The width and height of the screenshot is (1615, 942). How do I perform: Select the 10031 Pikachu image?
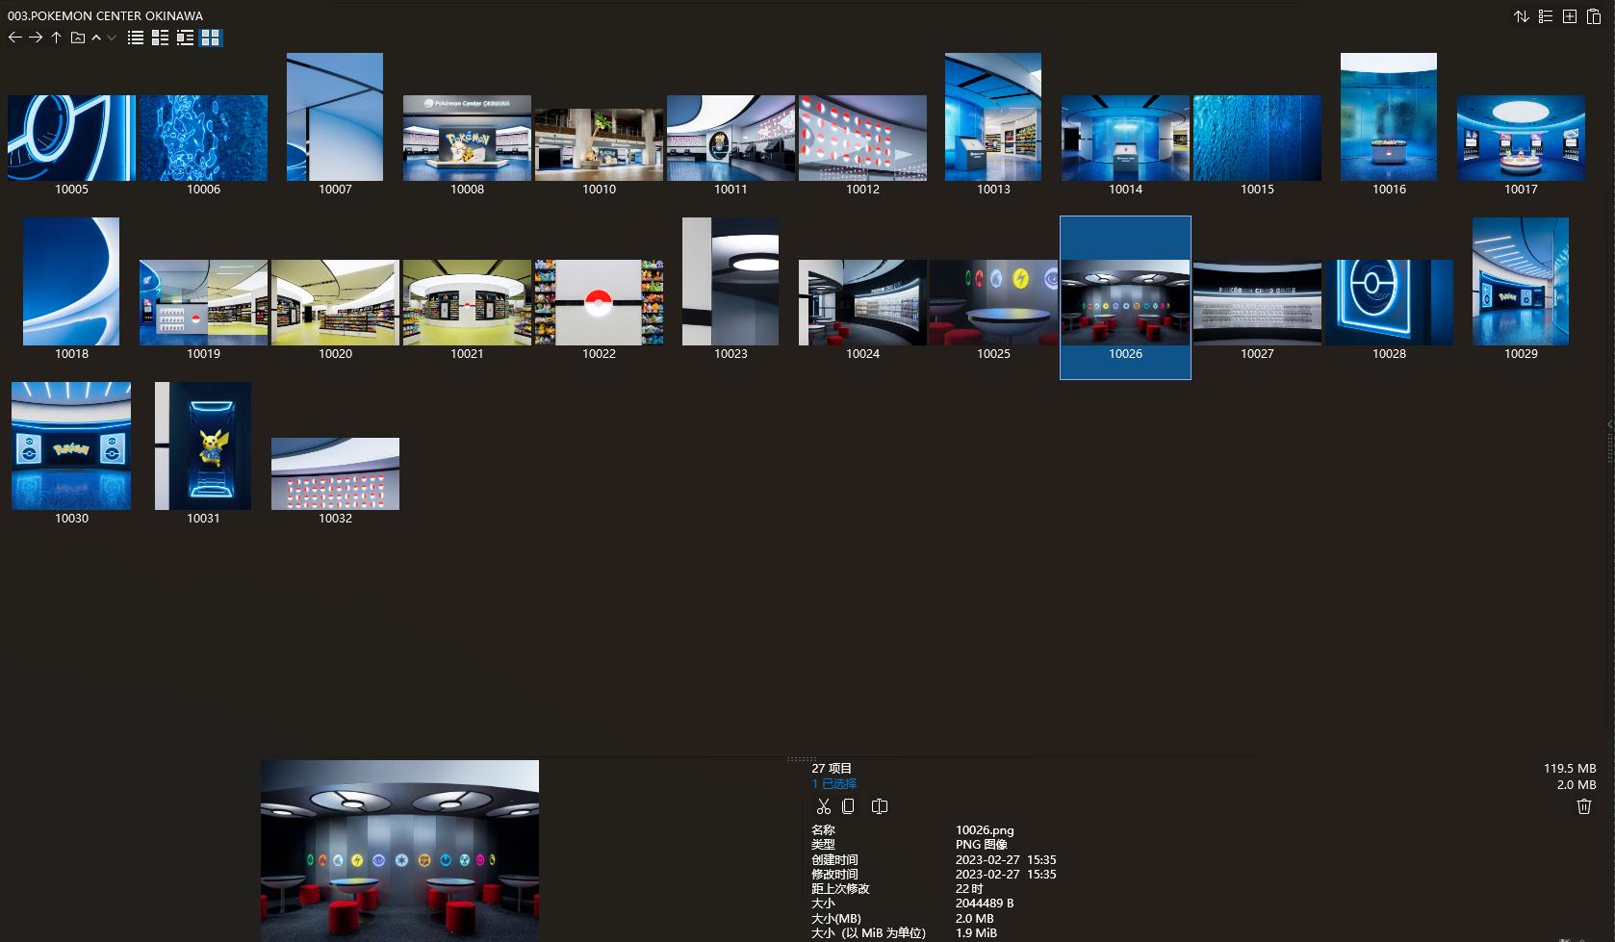click(203, 446)
